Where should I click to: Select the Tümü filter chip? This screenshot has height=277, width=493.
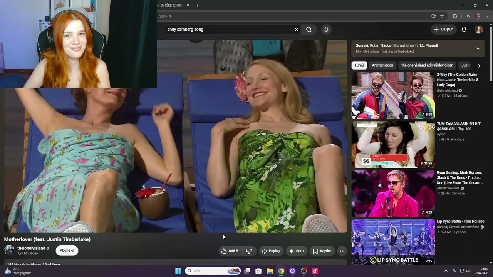point(359,65)
